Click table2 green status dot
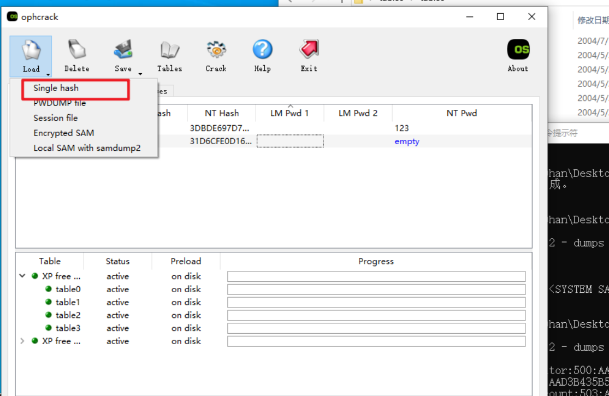 (49, 315)
